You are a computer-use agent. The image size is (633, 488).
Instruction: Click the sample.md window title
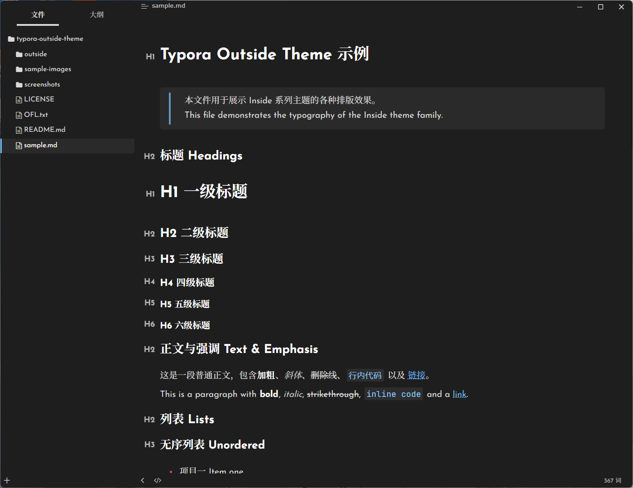coord(168,6)
